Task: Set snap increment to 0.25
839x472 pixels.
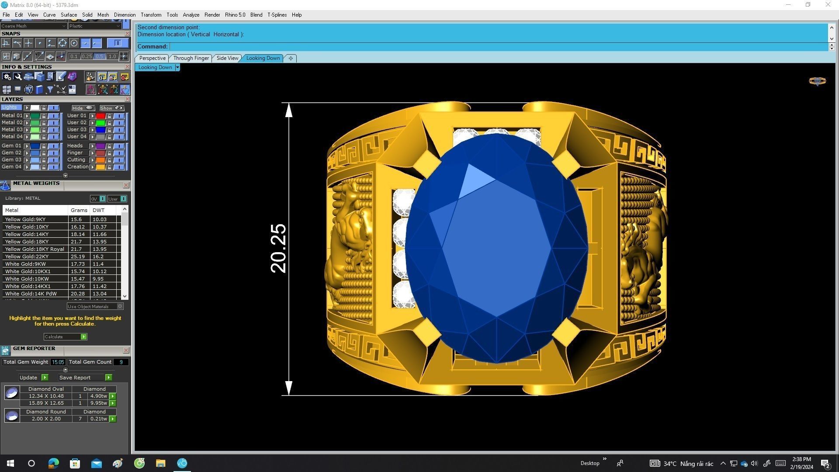Action: point(87,56)
